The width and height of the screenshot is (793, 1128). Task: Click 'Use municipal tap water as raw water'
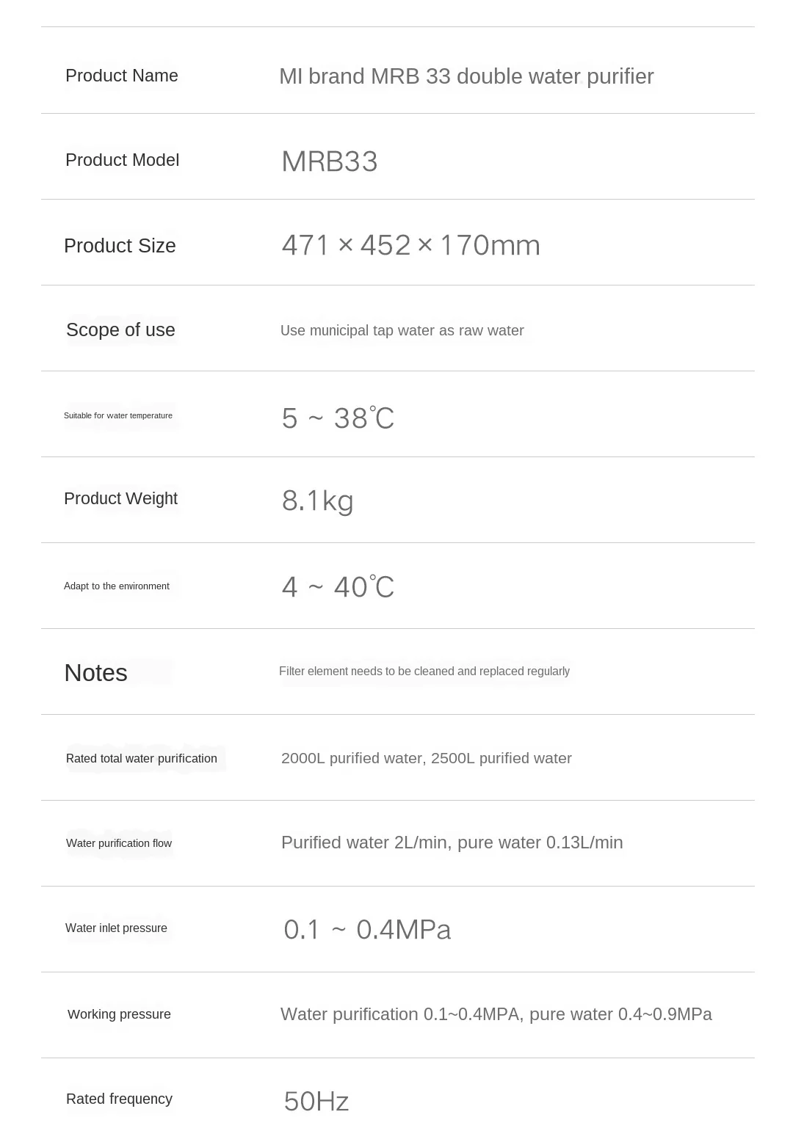(x=402, y=331)
